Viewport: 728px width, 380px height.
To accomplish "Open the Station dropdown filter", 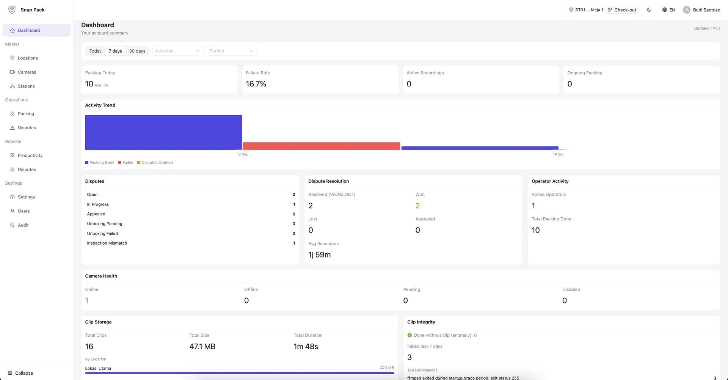I will (231, 51).
